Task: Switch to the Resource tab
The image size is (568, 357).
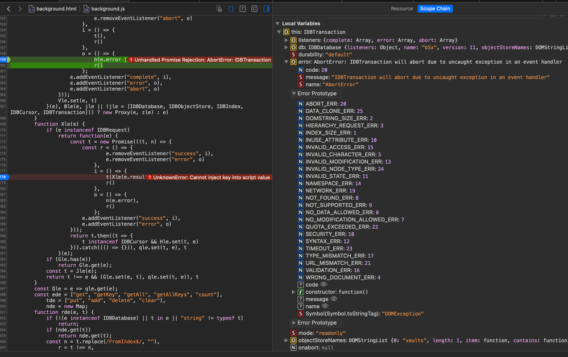Action: click(x=401, y=9)
